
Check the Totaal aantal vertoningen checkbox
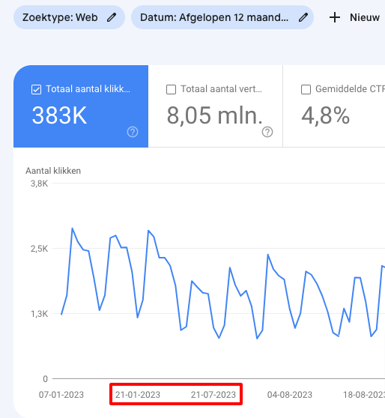172,90
